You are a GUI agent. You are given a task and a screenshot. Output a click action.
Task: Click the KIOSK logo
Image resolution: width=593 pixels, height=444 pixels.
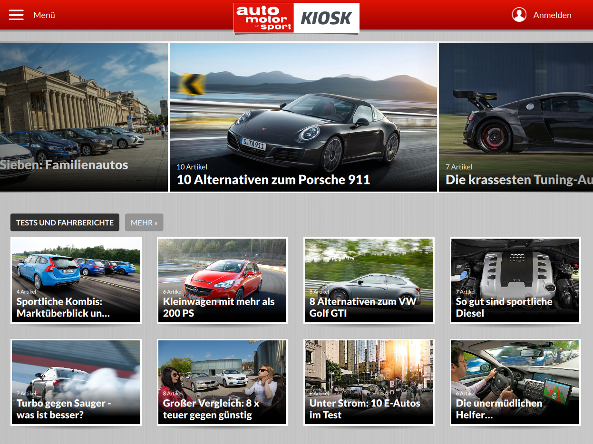pos(326,18)
